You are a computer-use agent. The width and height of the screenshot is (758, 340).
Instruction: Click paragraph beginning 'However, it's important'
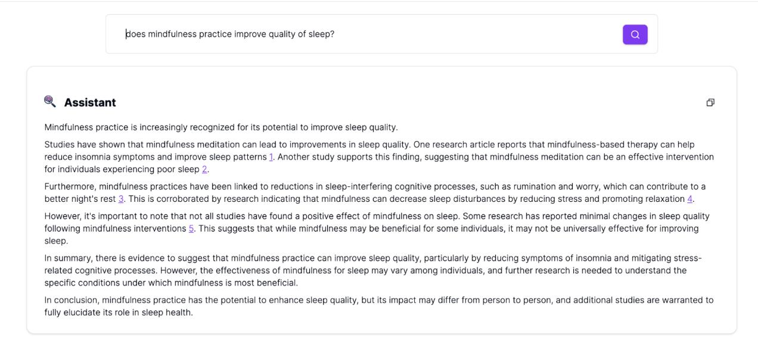[377, 229]
